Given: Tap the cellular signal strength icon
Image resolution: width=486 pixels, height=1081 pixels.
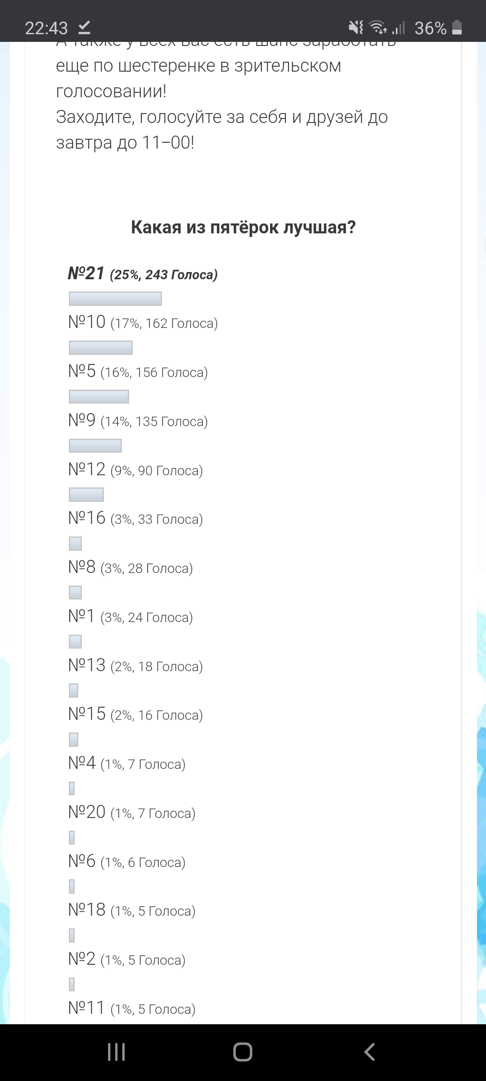Looking at the screenshot, I should pyautogui.click(x=398, y=27).
